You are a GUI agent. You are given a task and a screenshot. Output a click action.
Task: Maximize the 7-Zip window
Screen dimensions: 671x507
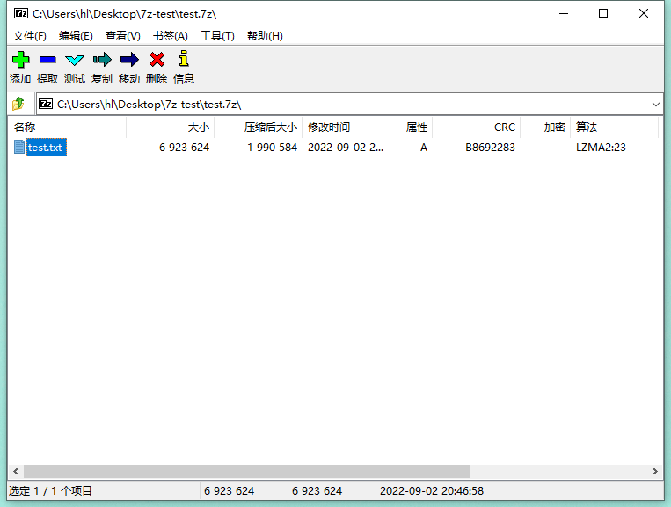(603, 14)
